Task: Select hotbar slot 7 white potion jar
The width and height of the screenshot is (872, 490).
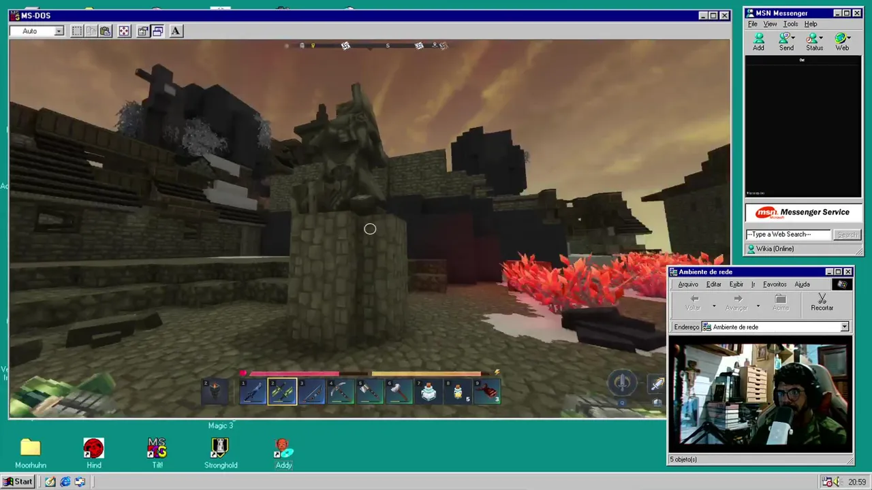Action: click(429, 392)
